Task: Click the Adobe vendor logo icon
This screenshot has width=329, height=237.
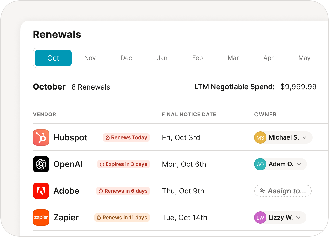Action: [41, 191]
